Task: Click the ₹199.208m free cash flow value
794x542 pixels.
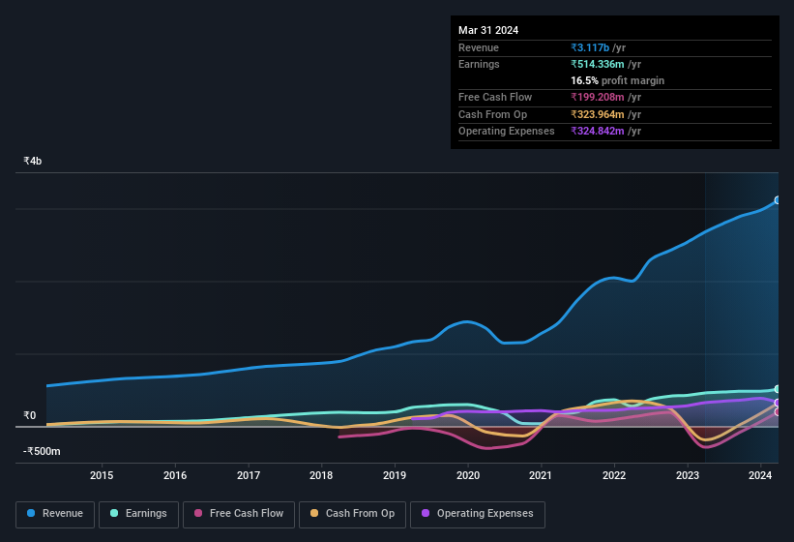Action: (x=598, y=97)
